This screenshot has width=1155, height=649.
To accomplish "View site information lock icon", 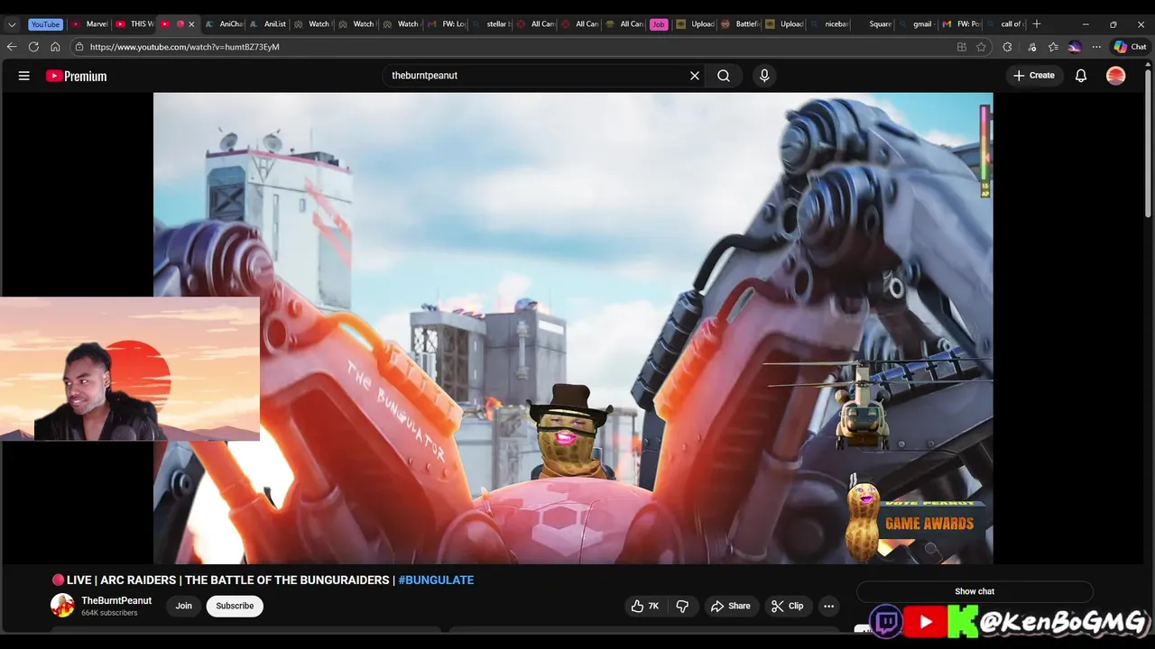I will pos(79,47).
